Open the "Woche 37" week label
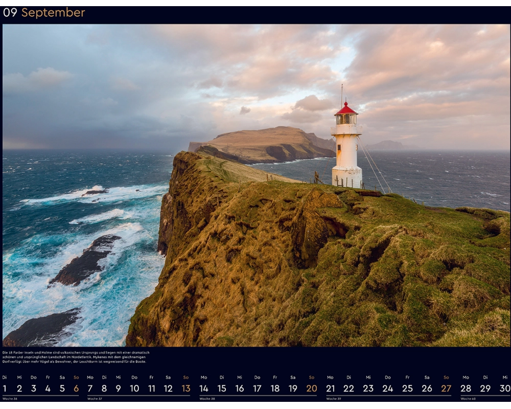The image size is (511, 409). [95, 399]
